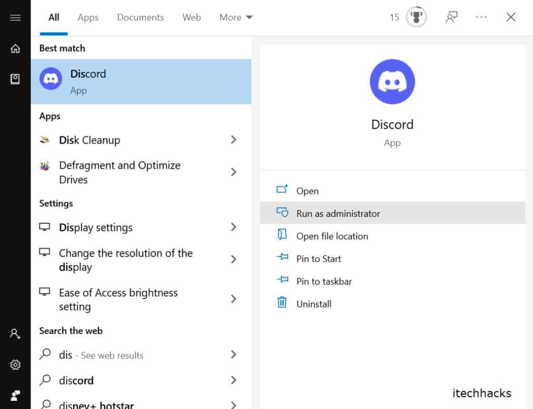The image size is (533, 409).
Task: Click the hamburger menu icon
Action: pyautogui.click(x=15, y=18)
